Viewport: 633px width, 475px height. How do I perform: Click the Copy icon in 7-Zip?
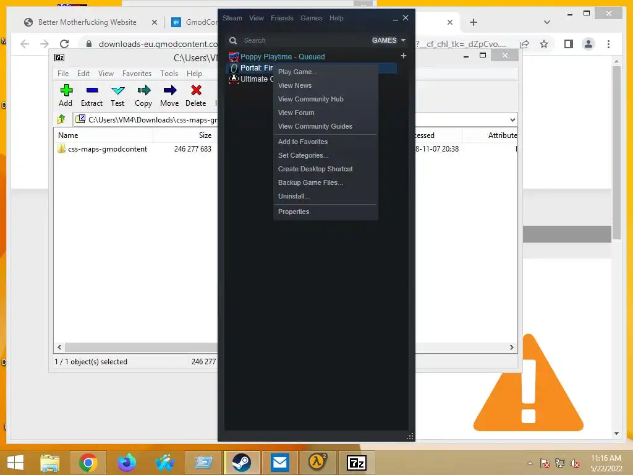click(x=143, y=90)
